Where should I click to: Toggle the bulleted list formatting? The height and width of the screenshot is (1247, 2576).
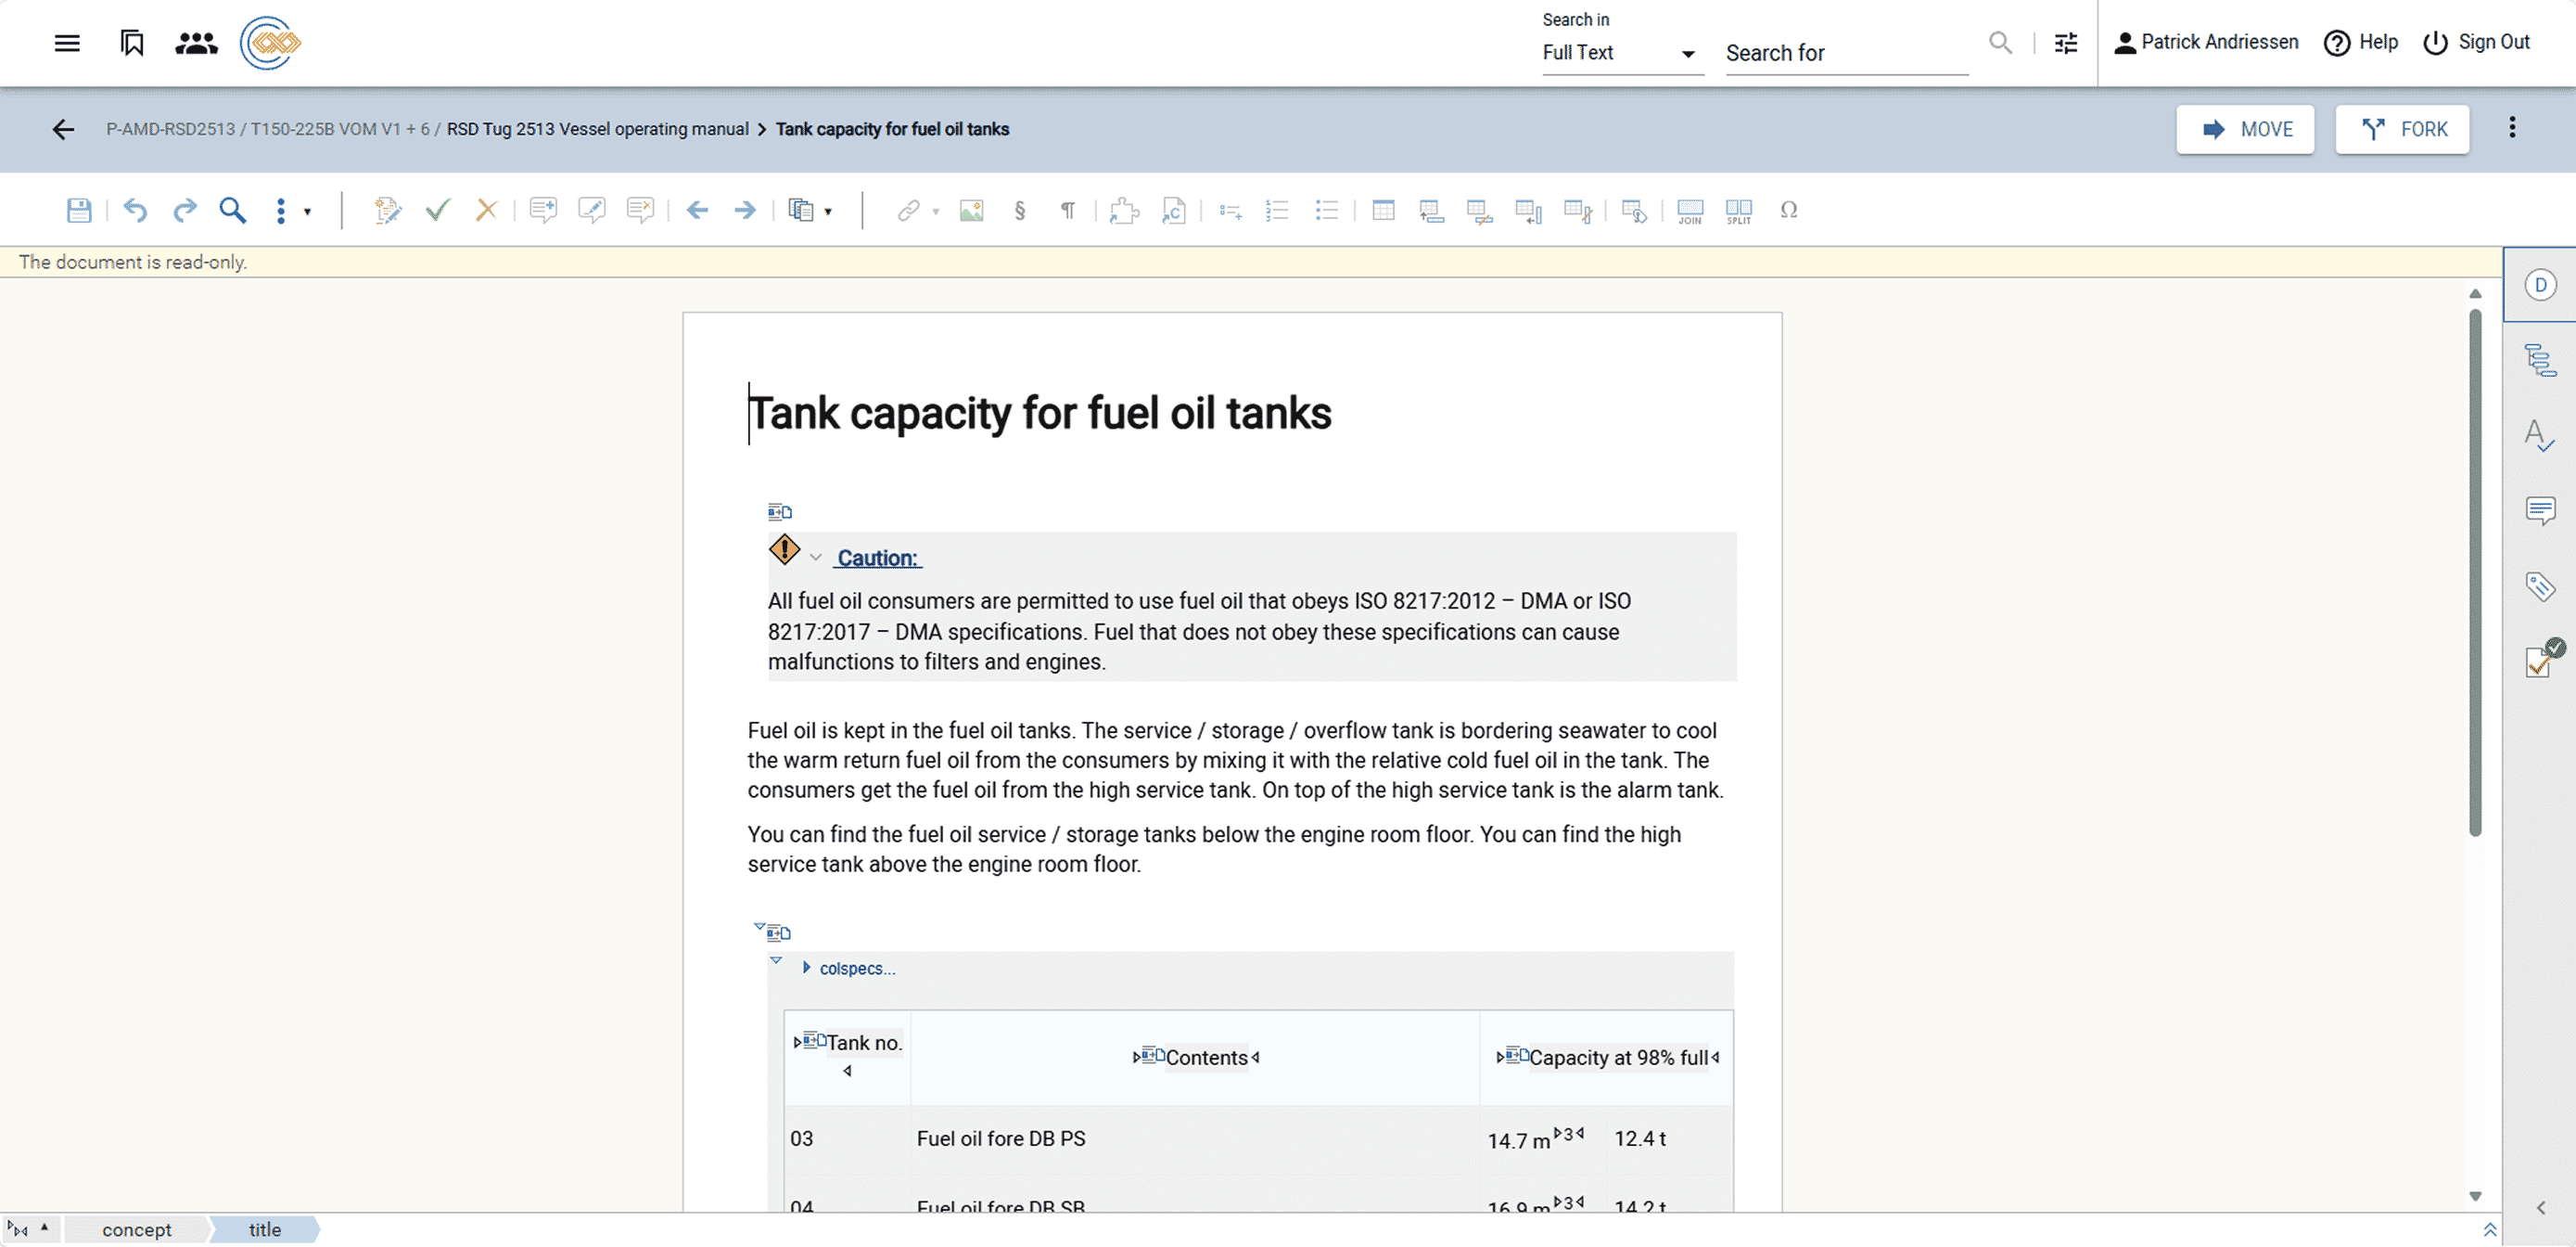click(x=1326, y=211)
